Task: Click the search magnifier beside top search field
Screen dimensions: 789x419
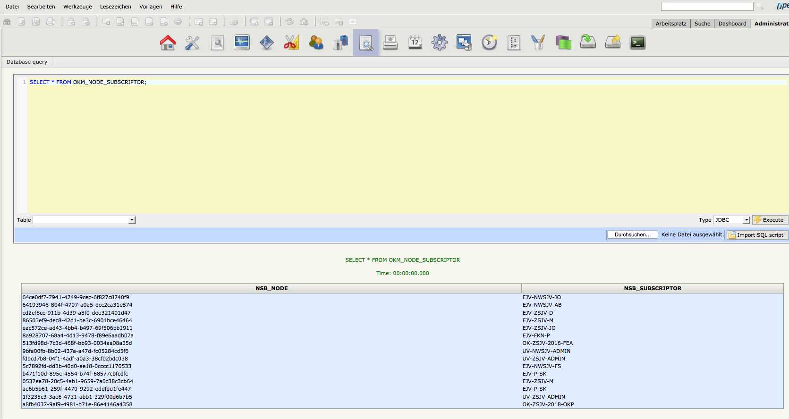Action: [760, 6]
